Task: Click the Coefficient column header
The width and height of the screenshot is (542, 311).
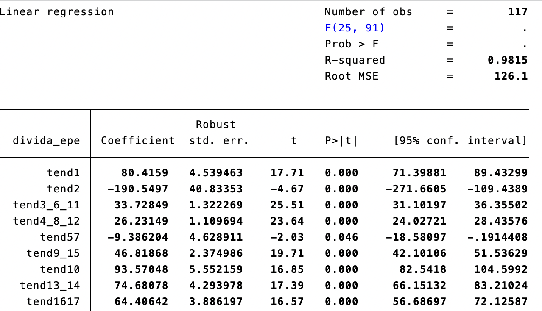Action: (x=138, y=141)
